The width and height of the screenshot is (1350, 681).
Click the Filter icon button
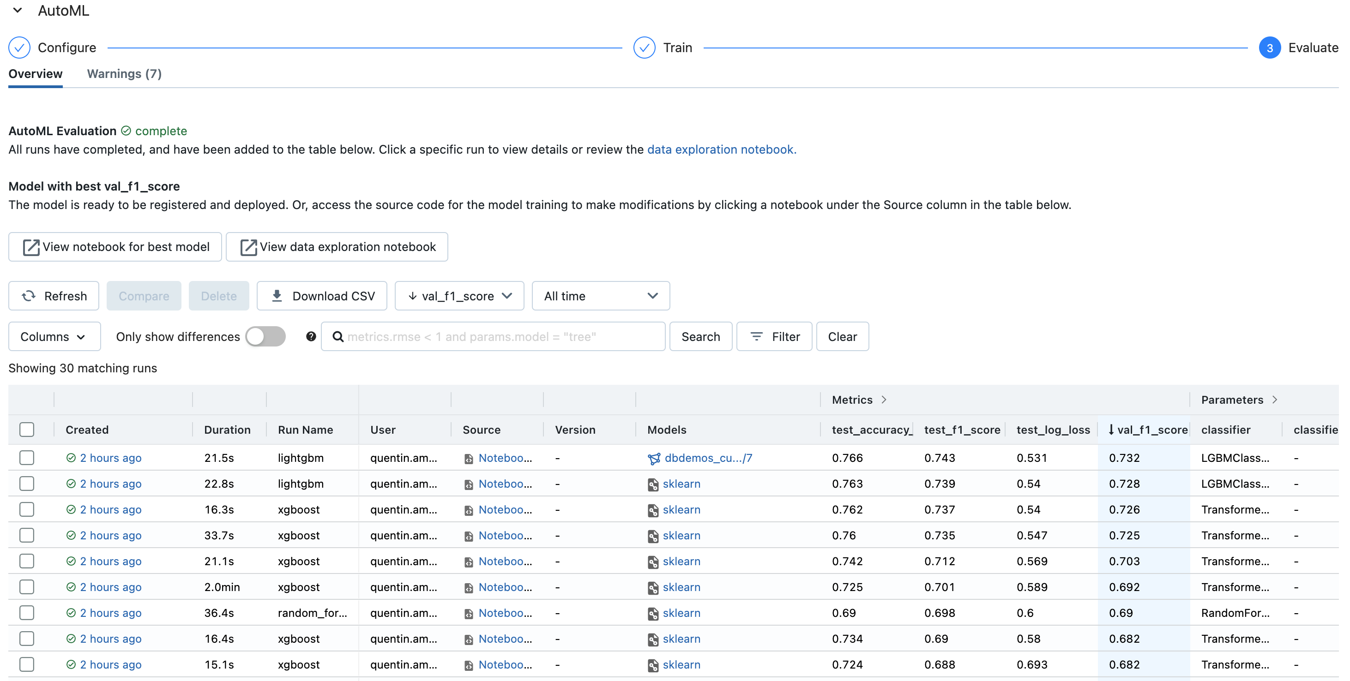[756, 336]
